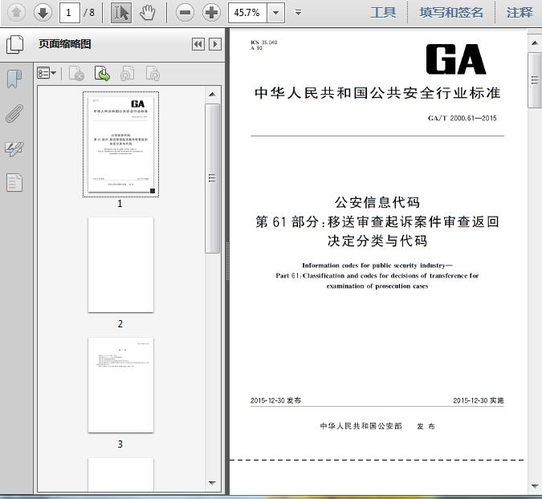Click the 页面缩略图 panel title
The width and height of the screenshot is (542, 499).
(65, 44)
